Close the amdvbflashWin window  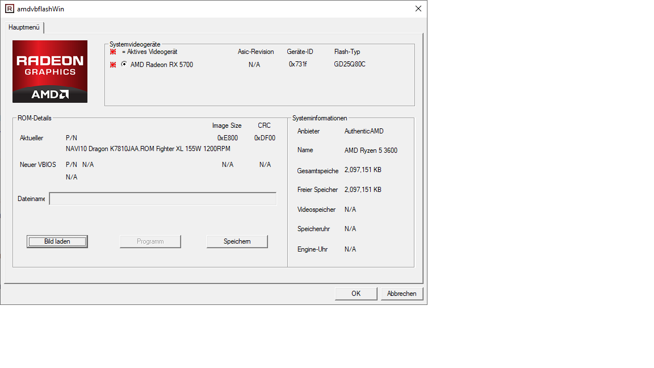[x=418, y=9]
